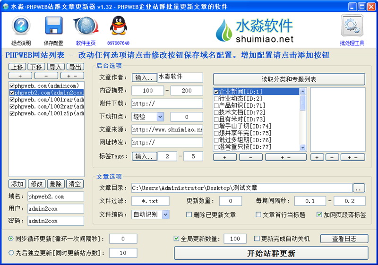Click 内容摘要 minimum field 100
This screenshot has width=378, height=265.
tap(148, 91)
